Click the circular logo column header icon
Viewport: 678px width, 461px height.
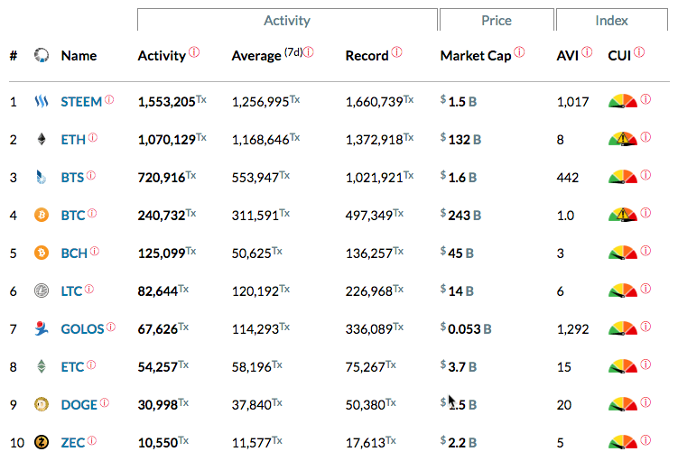coord(42,55)
